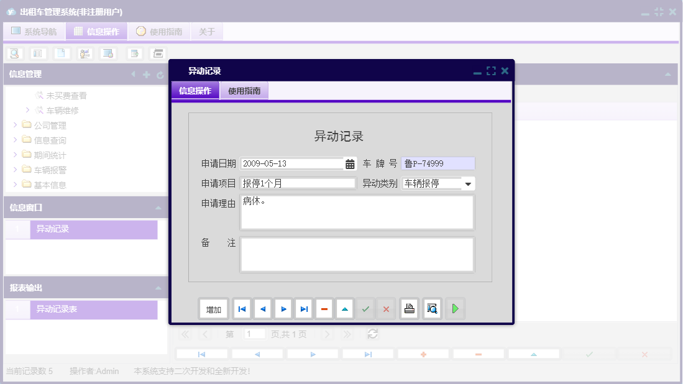Screen dimensions: 683x384
Task: Click the refresh icon in the pagination bar
Action: (x=372, y=334)
